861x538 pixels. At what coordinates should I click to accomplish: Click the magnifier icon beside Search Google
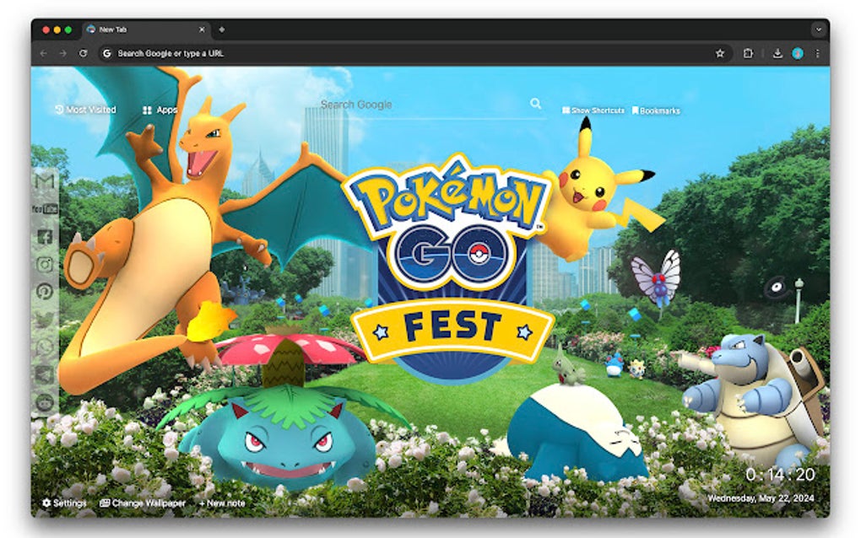(x=536, y=104)
